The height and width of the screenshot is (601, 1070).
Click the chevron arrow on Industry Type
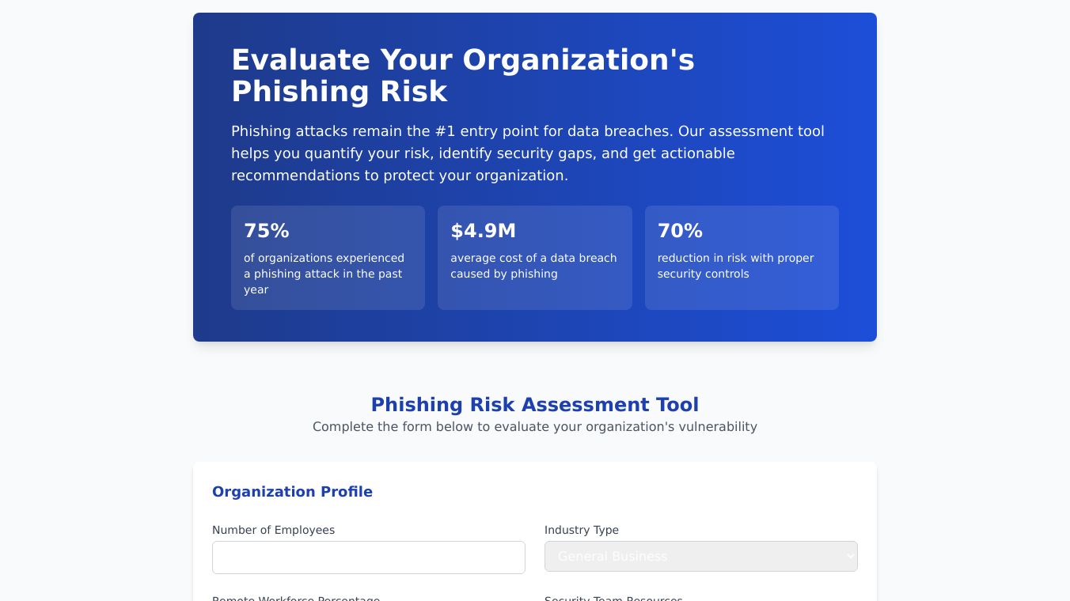(850, 556)
